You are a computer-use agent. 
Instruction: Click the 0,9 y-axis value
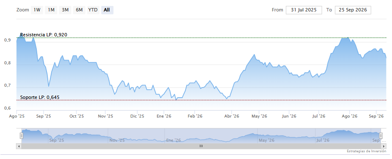click(7, 41)
